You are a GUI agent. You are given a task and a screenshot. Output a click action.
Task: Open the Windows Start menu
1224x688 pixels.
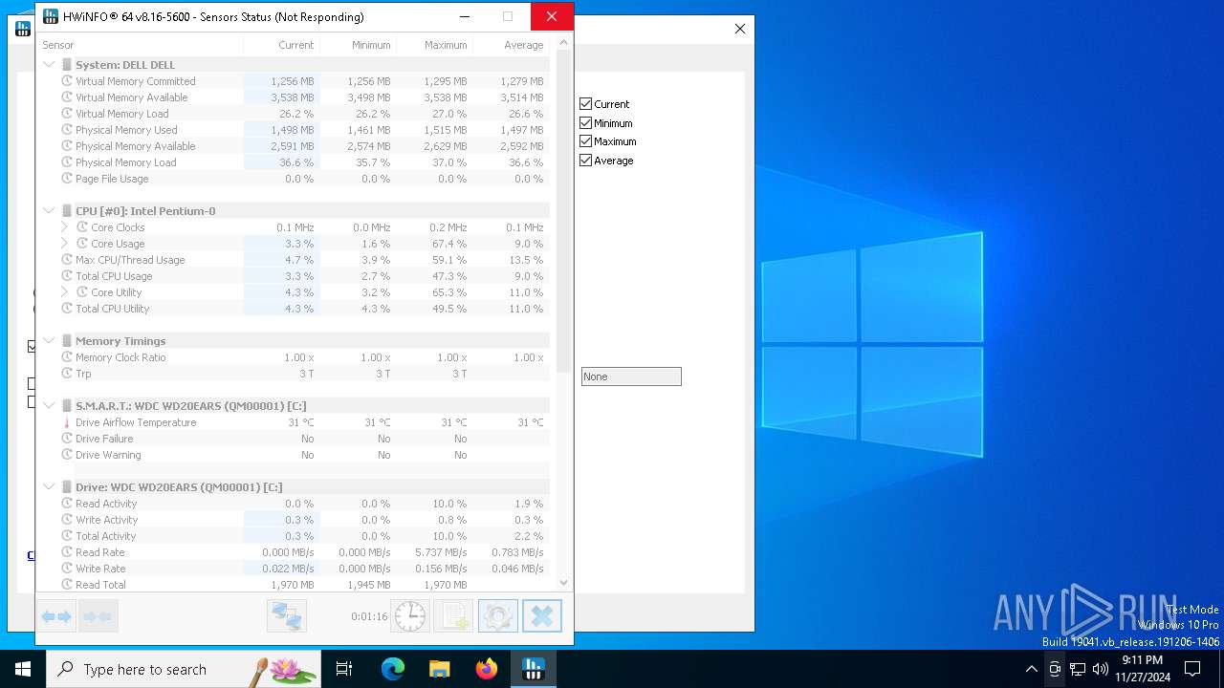pos(23,669)
